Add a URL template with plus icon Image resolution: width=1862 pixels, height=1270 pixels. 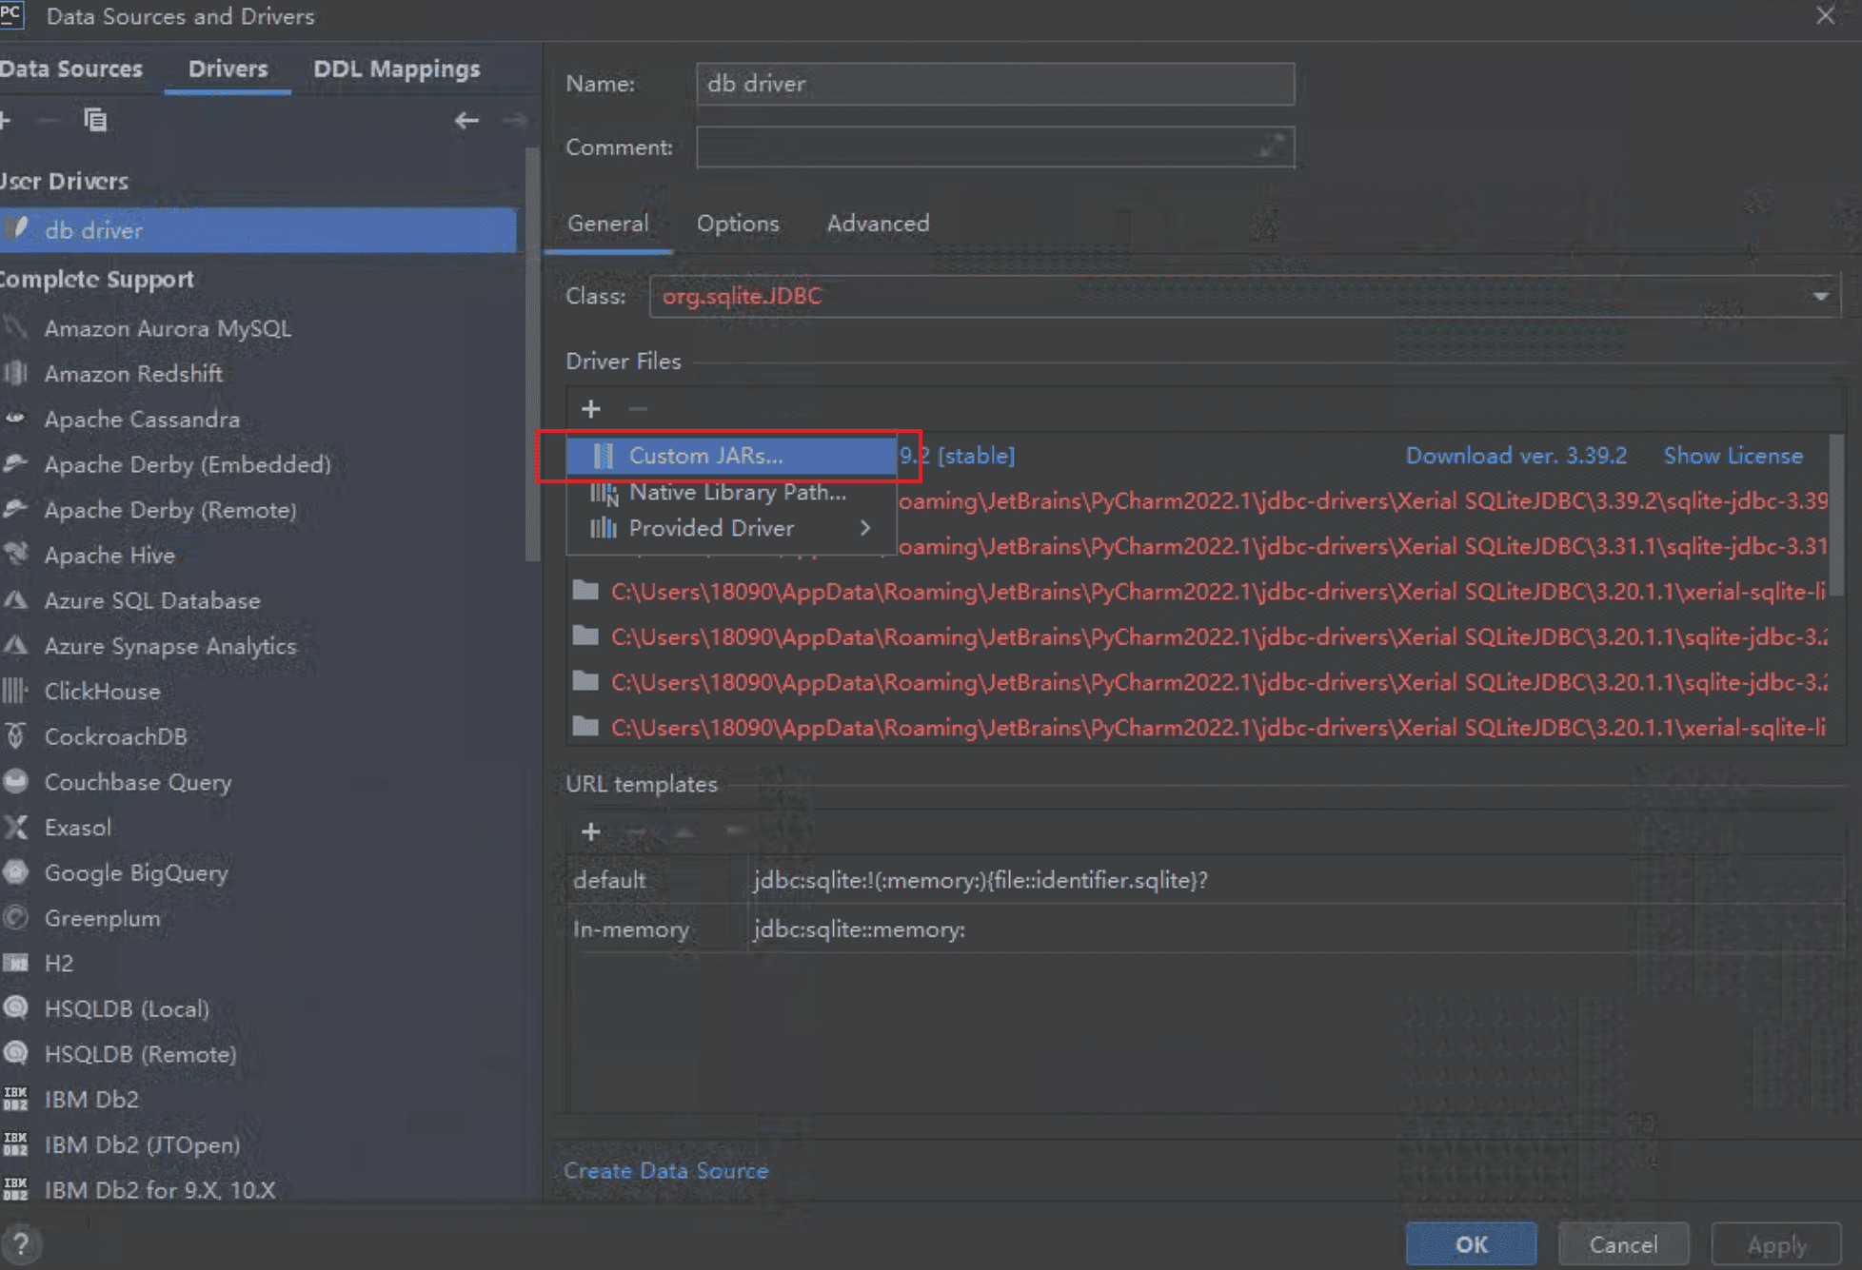tap(591, 832)
